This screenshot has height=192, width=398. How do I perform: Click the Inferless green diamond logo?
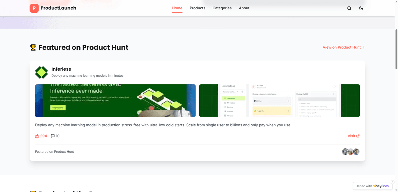tap(41, 72)
